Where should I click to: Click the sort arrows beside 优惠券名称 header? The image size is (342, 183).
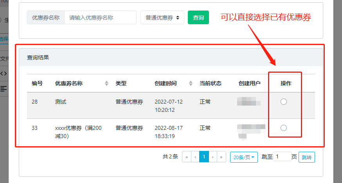click(x=106, y=83)
